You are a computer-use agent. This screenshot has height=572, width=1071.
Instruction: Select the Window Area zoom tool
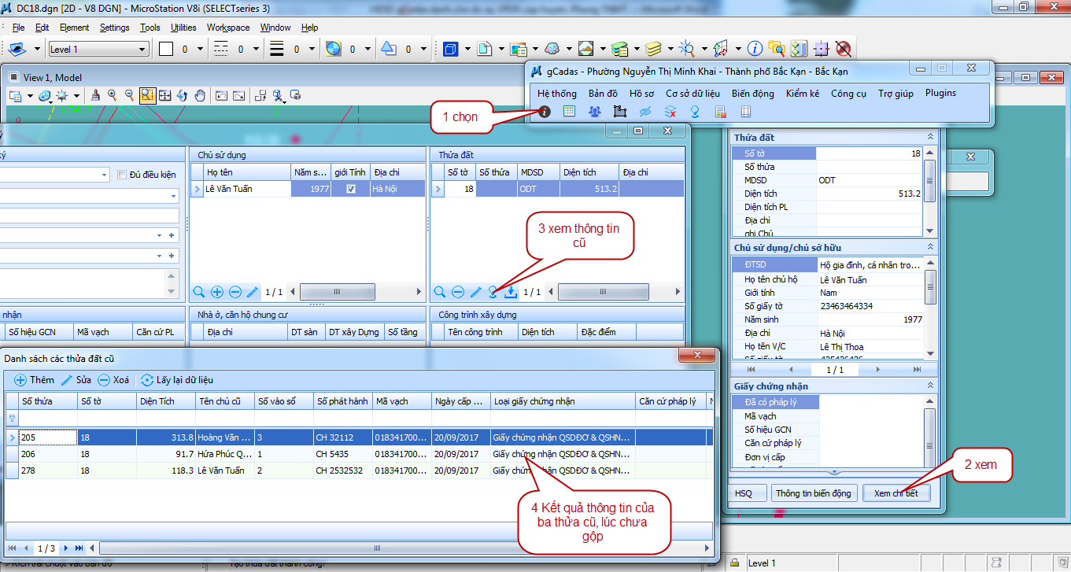pos(147,95)
